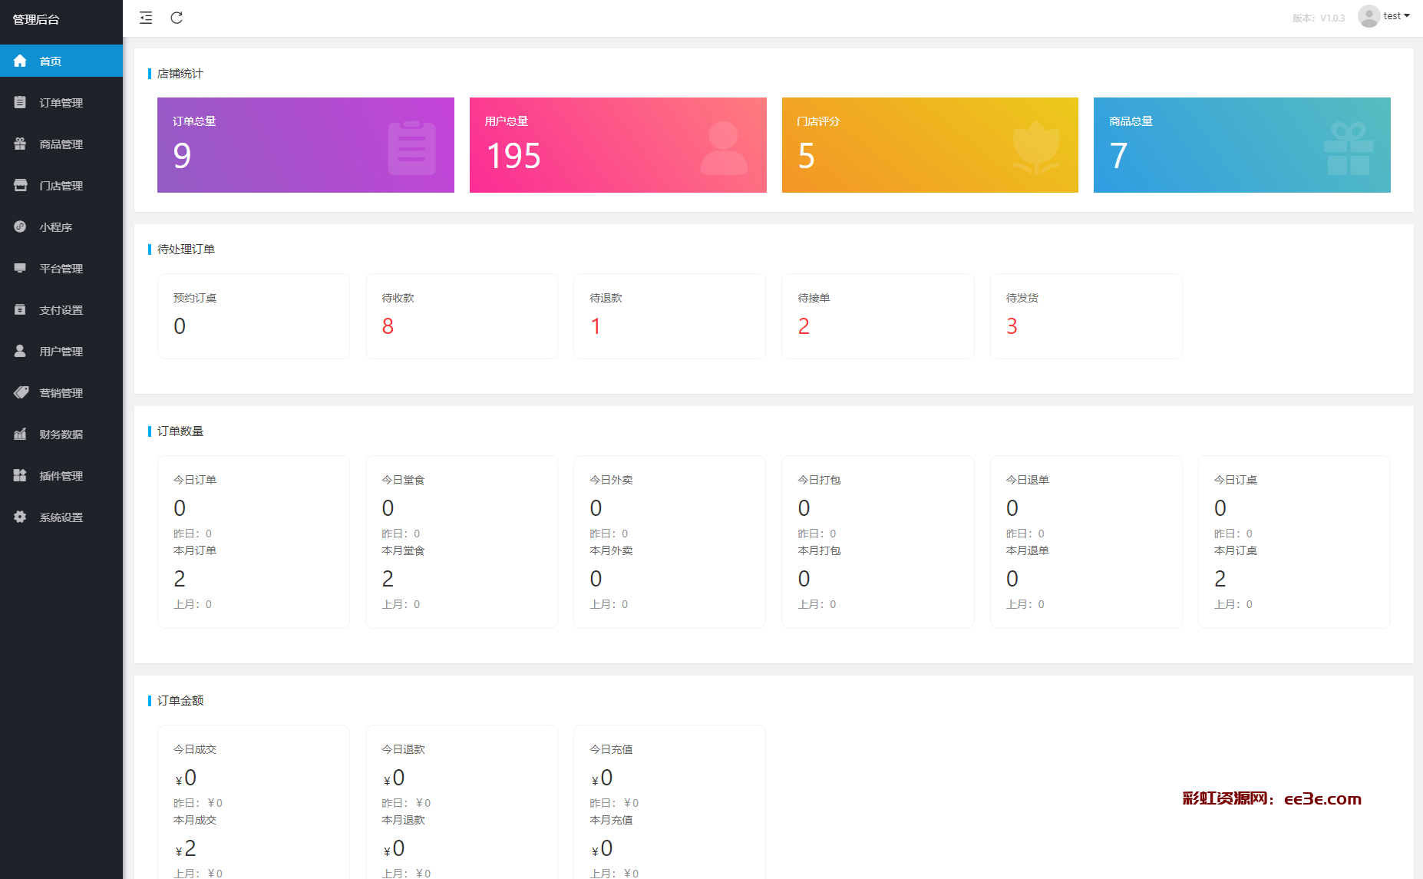Click the purple 订单总量 card

pyautogui.click(x=305, y=145)
